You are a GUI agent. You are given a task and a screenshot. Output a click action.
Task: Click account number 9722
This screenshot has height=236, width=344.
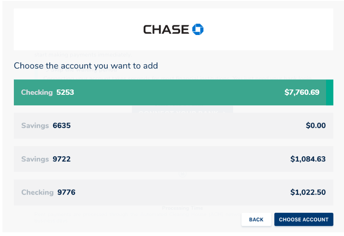62,159
